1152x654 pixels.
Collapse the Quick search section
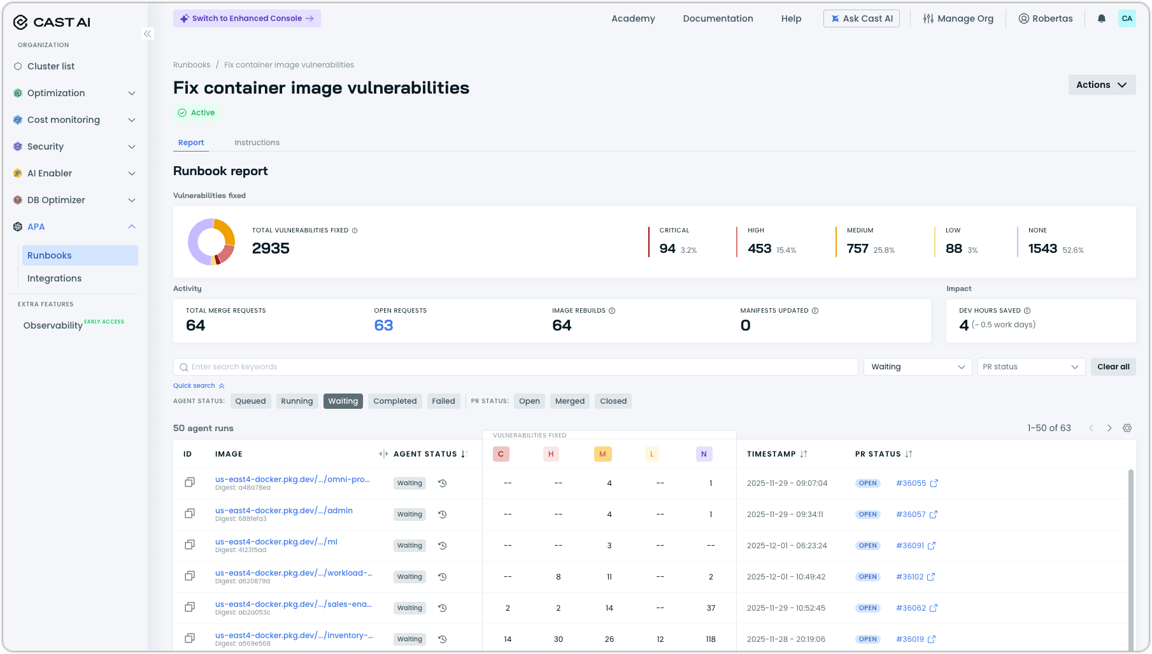(x=199, y=386)
